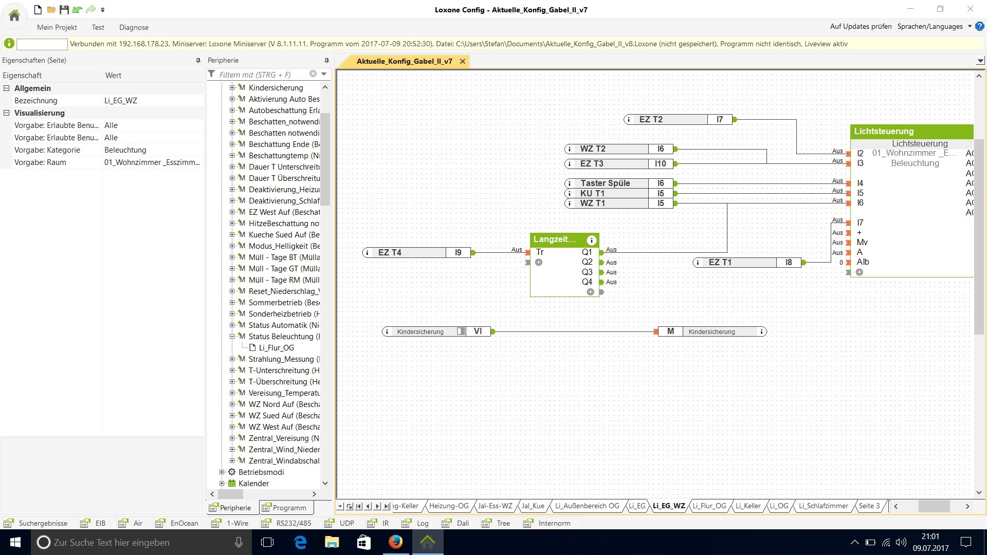Click the blue help question icon
Screen dimensions: 987x555
pos(980,26)
